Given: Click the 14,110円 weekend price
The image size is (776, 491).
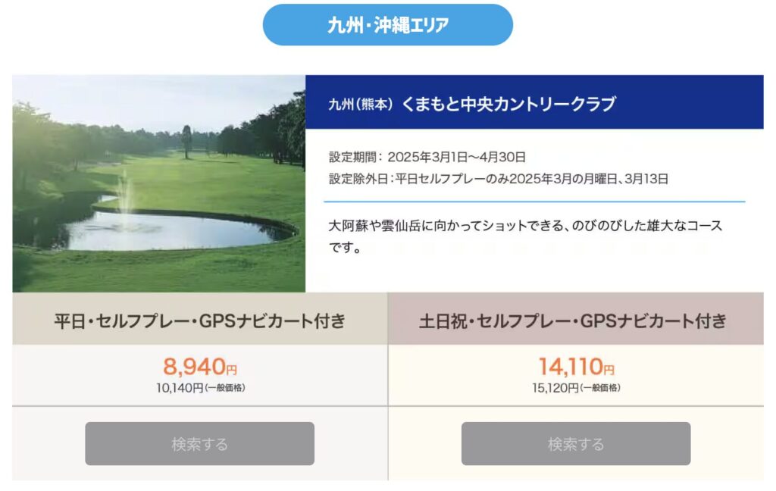Looking at the screenshot, I should pos(575,367).
